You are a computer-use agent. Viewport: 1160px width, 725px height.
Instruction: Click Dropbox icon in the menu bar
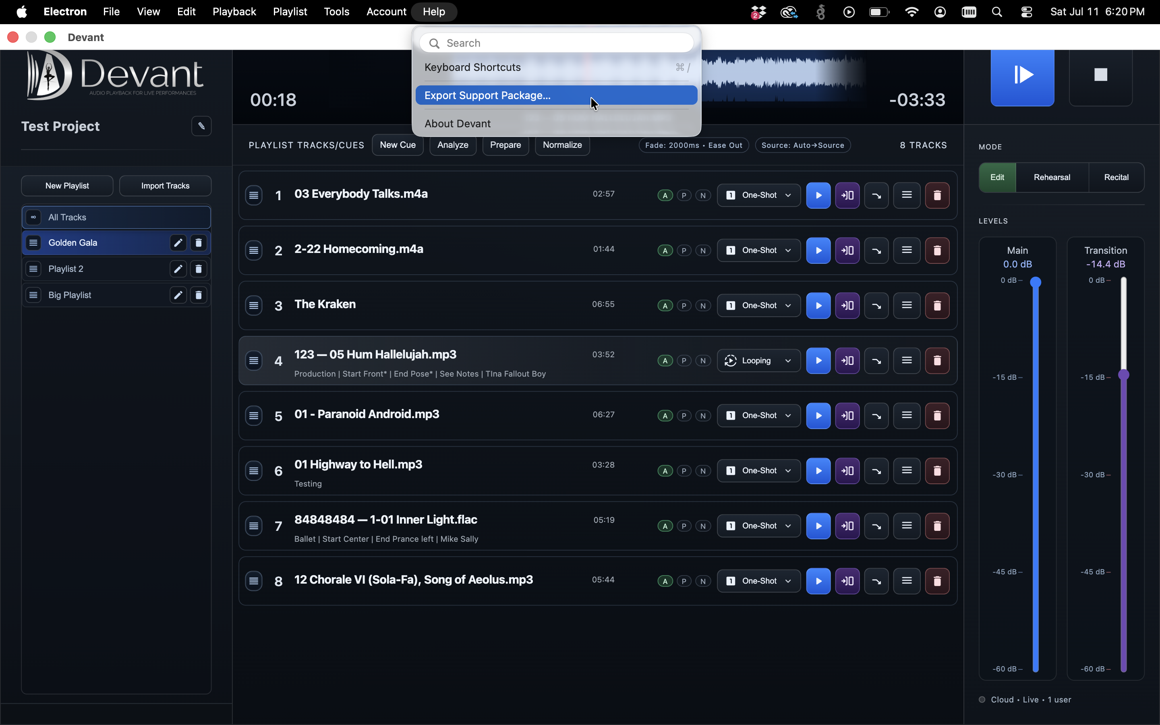coord(758,12)
